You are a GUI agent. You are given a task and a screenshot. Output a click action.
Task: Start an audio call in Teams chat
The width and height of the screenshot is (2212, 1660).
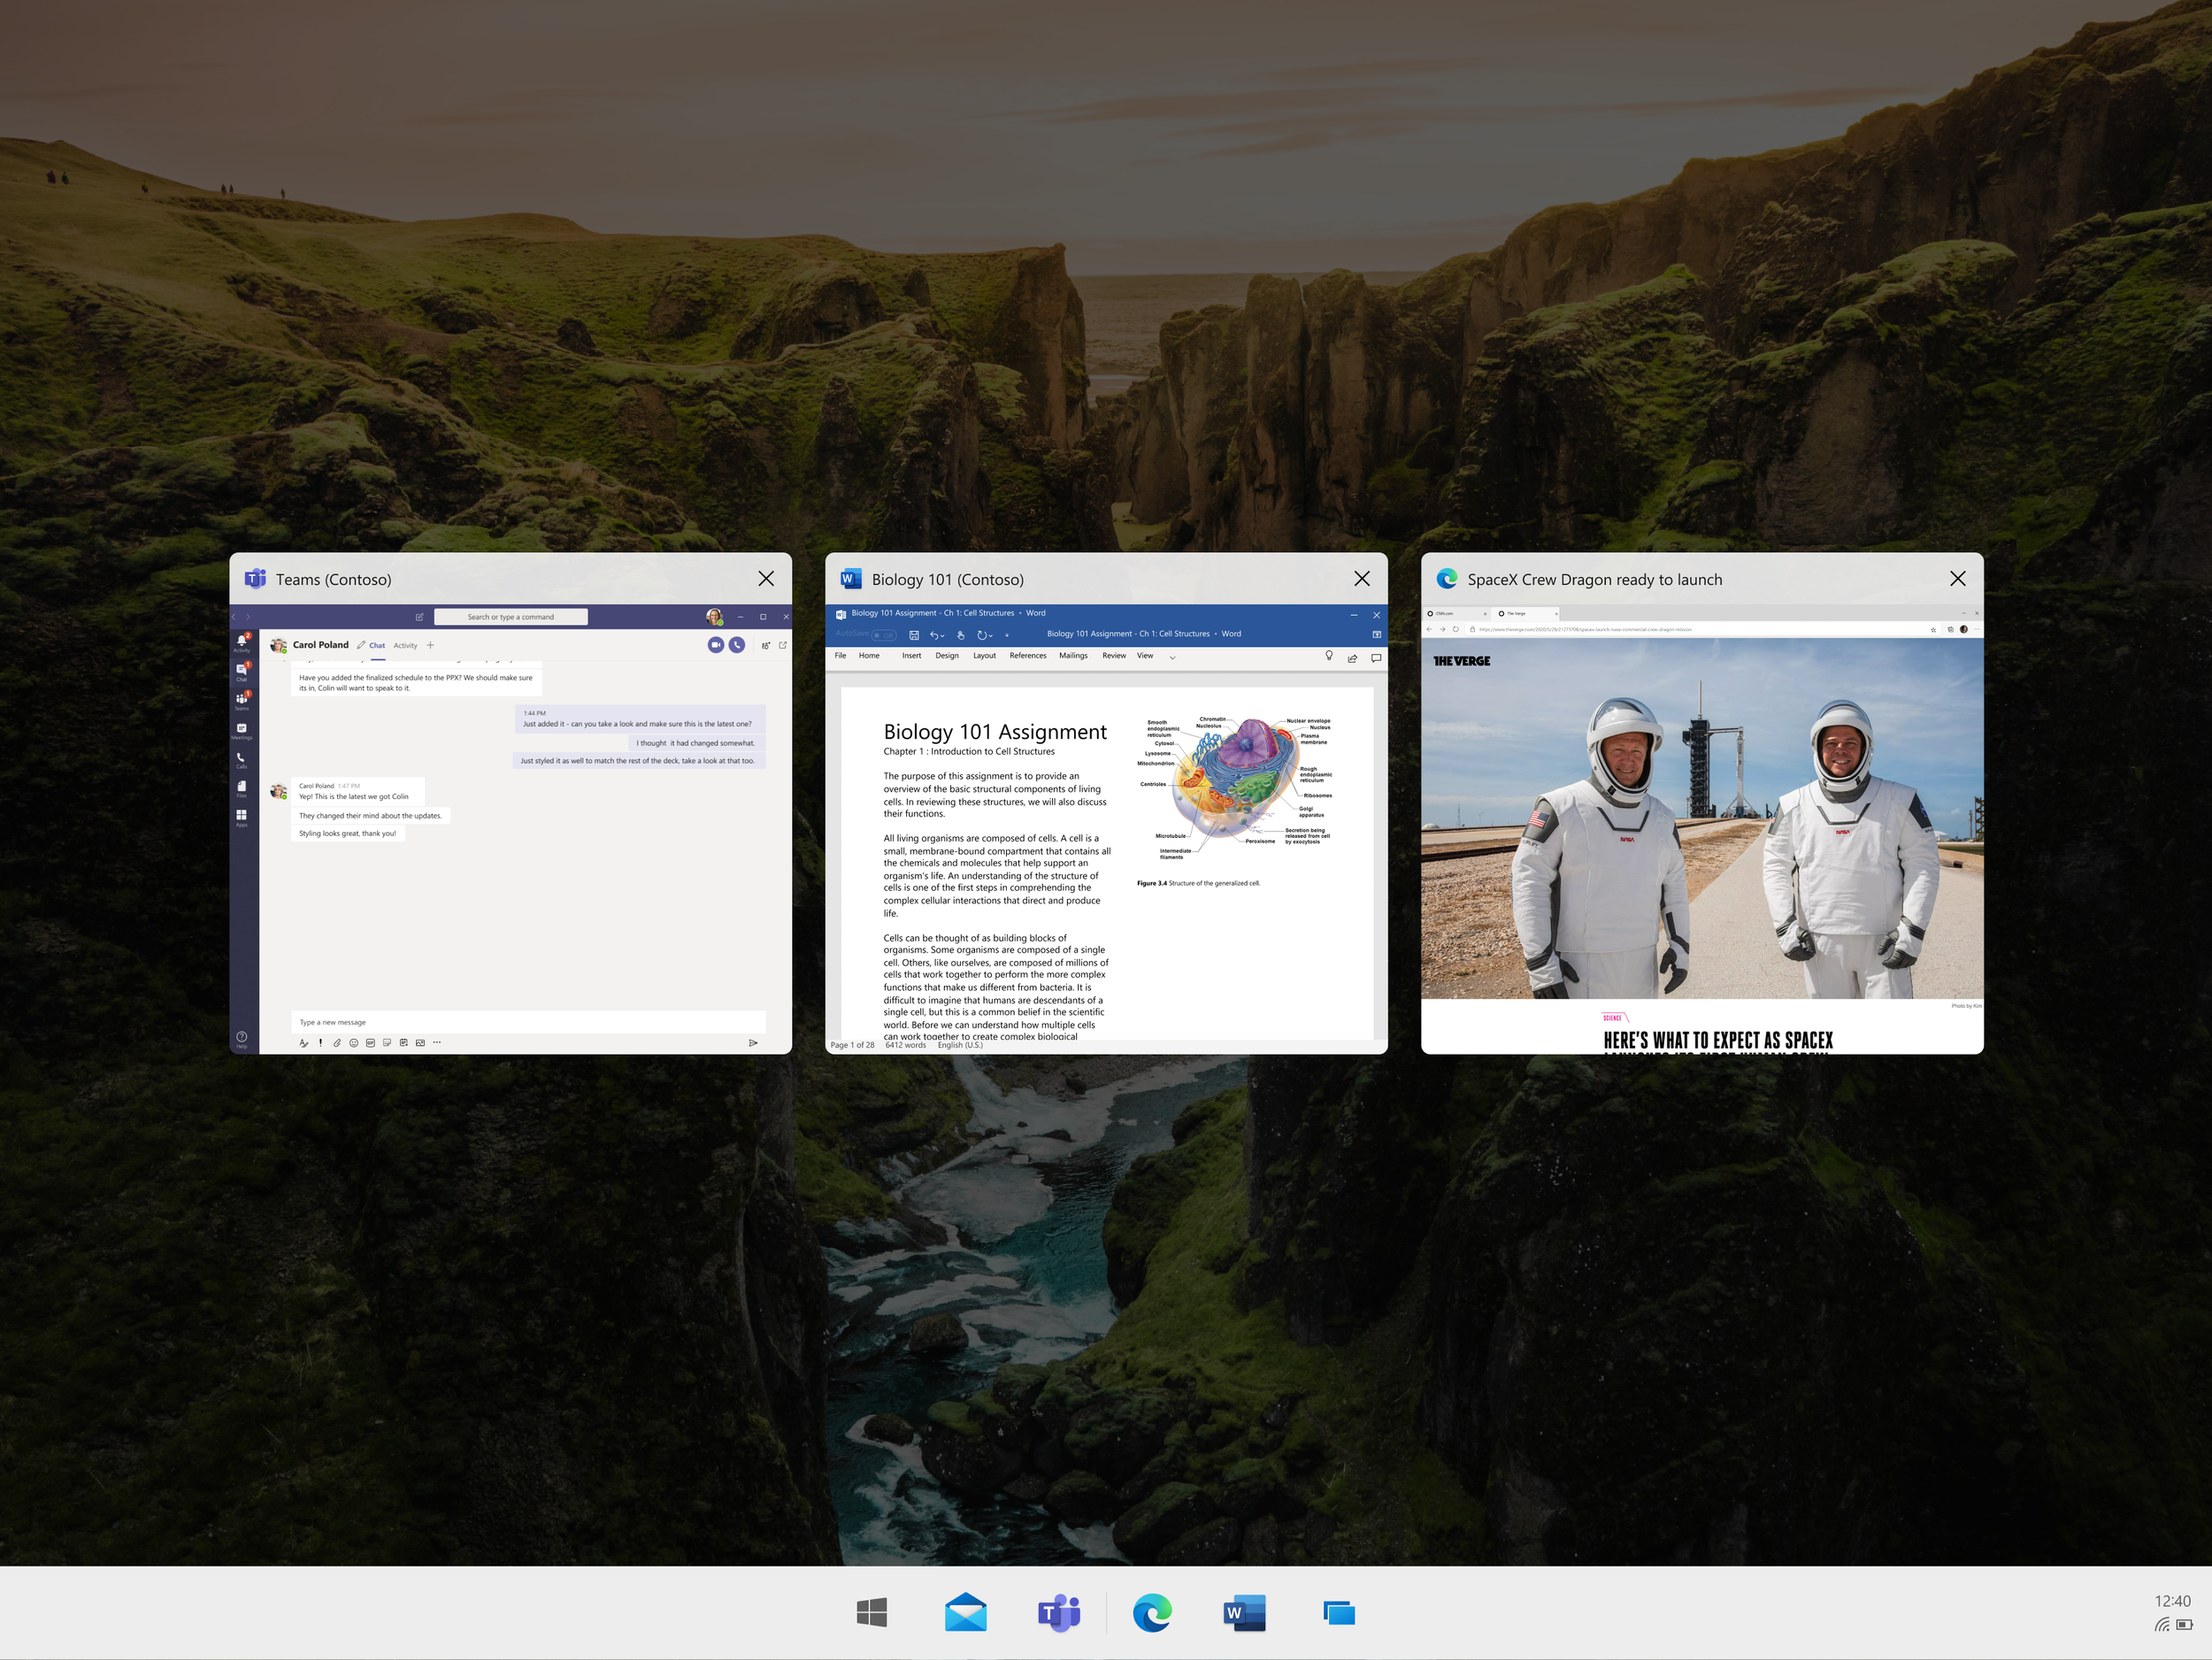[737, 645]
